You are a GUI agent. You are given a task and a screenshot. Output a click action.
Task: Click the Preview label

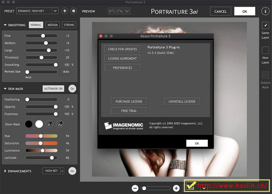[x=88, y=11]
